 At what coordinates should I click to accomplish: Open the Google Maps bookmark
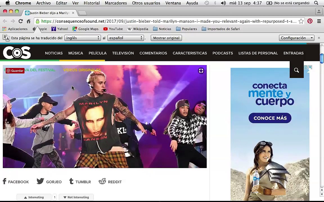[x=85, y=29]
